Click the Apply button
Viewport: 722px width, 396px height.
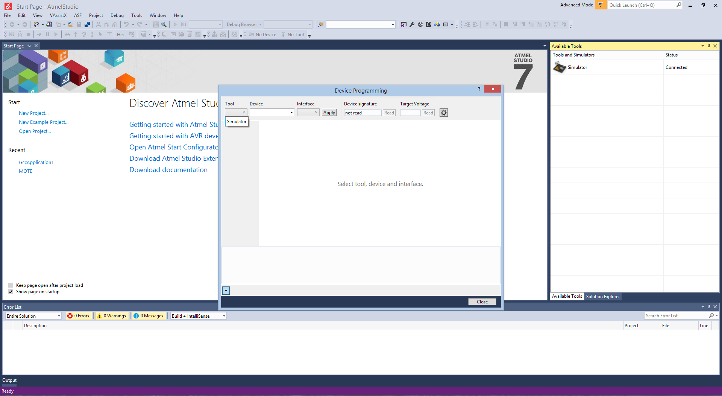click(329, 113)
